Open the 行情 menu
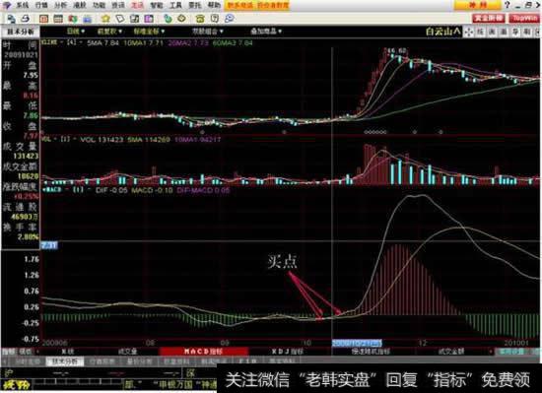 41,5
